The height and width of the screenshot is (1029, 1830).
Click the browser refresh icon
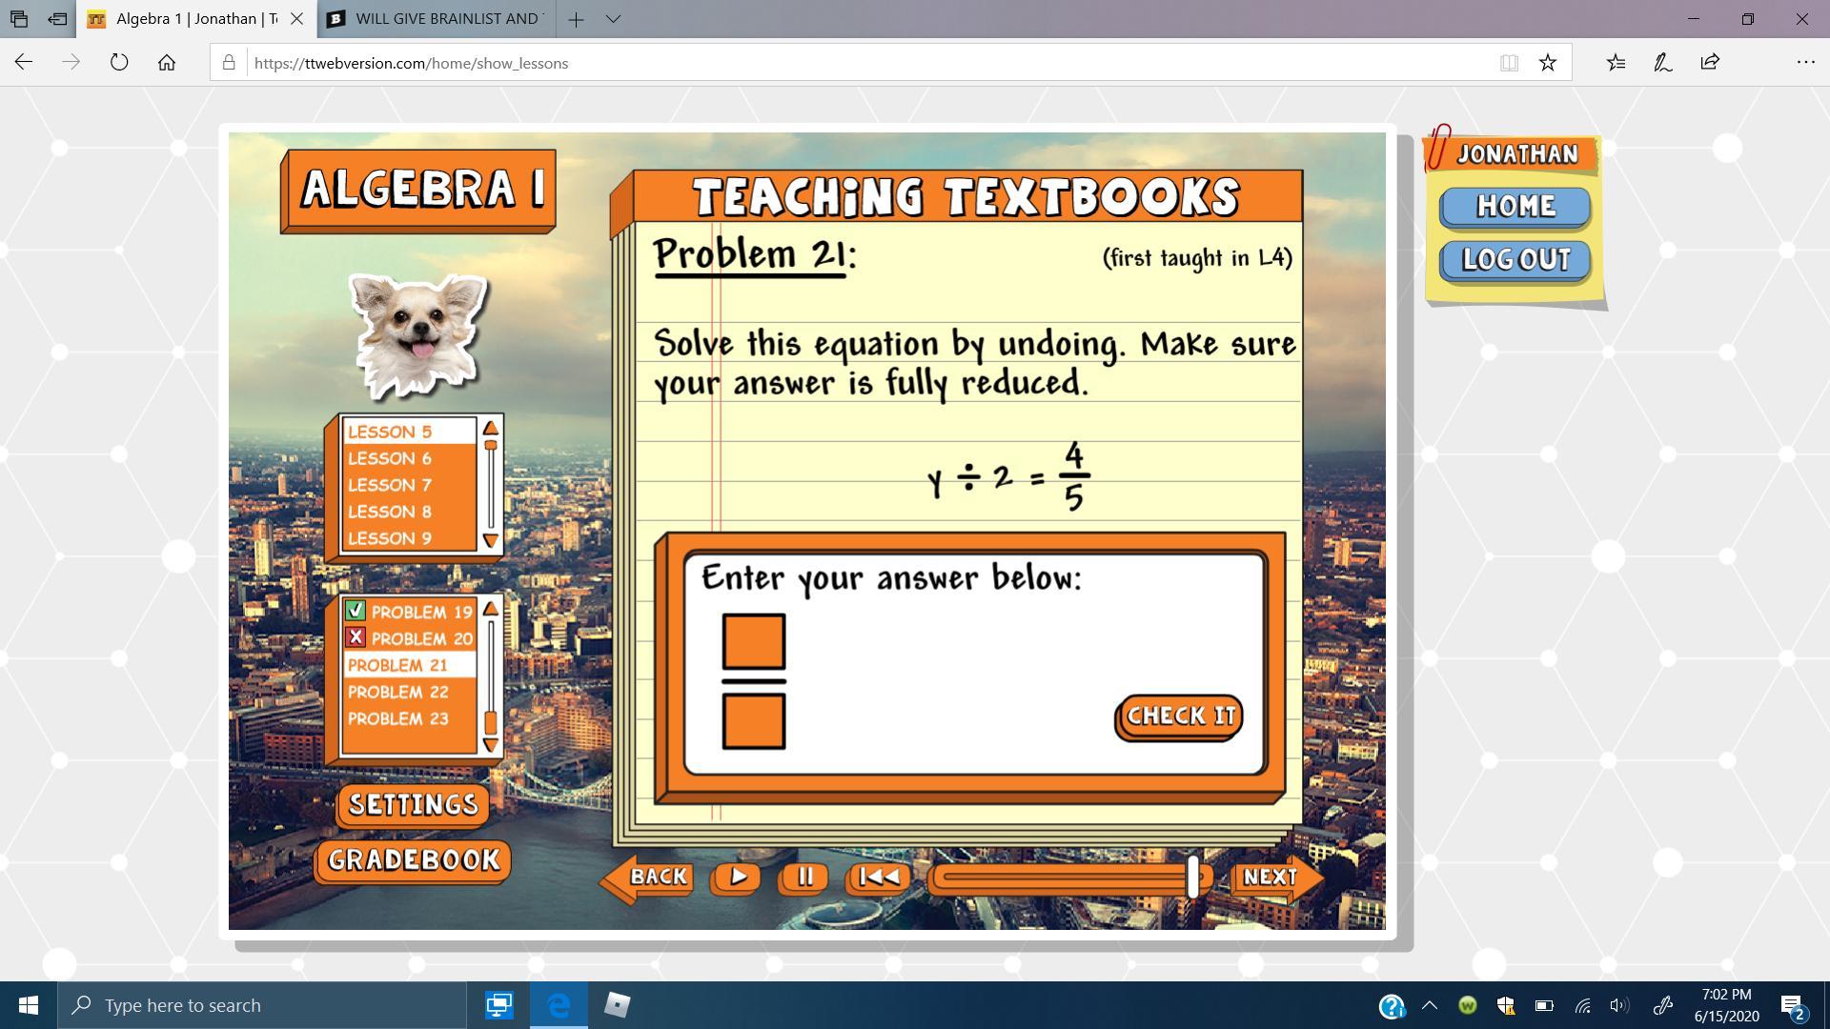pos(119,63)
